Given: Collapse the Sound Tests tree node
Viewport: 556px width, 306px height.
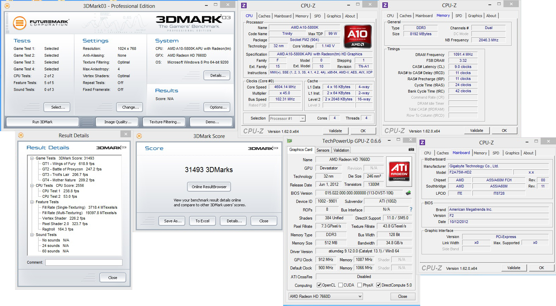Looking at the screenshot, I should tap(32, 235).
